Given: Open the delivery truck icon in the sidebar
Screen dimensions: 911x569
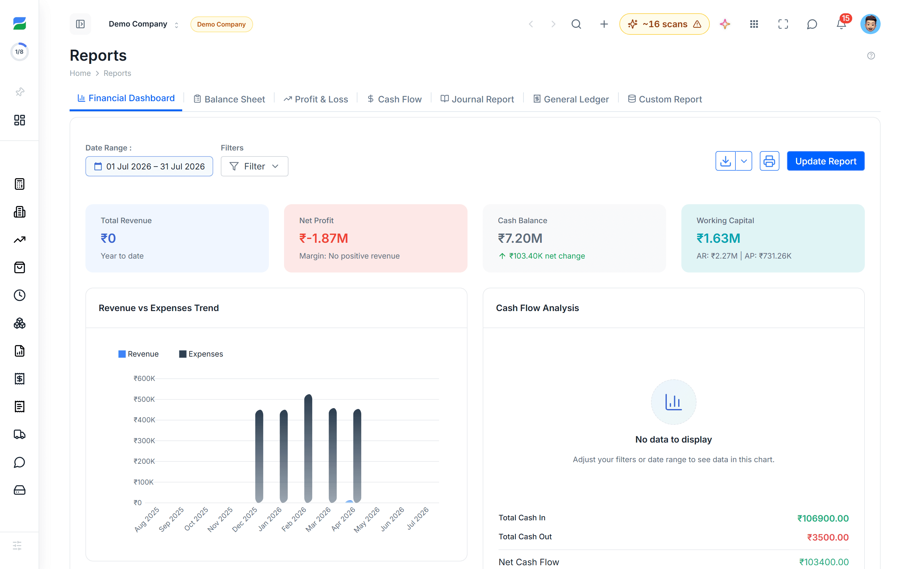Looking at the screenshot, I should [20, 434].
